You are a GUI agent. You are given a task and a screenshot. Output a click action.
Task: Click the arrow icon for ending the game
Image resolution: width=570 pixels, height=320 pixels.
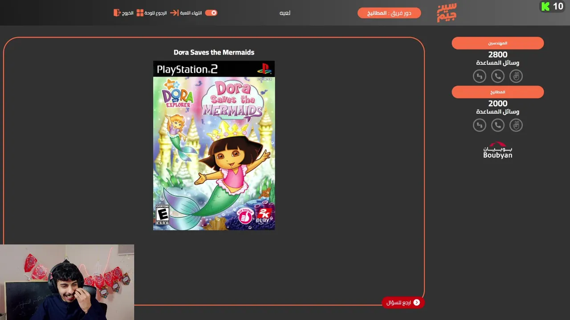click(175, 13)
